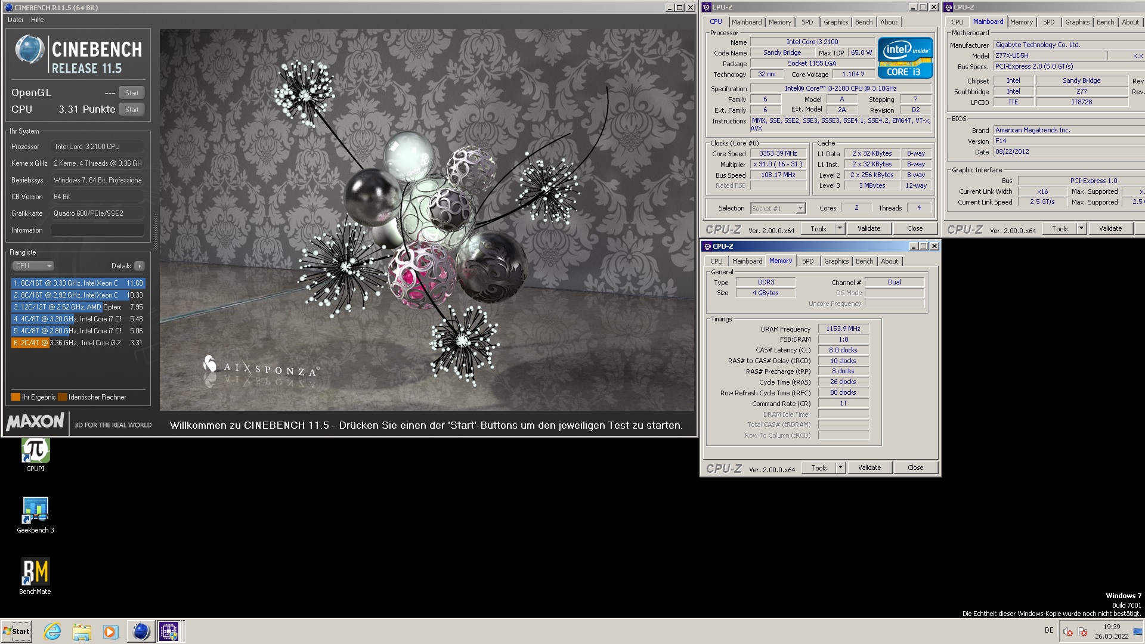The width and height of the screenshot is (1145, 644).
Task: Open the GPUPI desktop shortcut
Action: pos(35,455)
